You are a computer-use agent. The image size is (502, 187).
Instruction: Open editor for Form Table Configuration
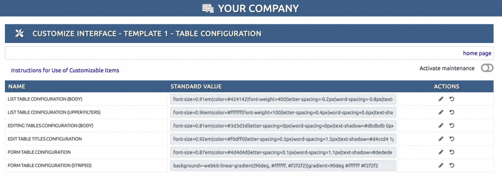441,152
